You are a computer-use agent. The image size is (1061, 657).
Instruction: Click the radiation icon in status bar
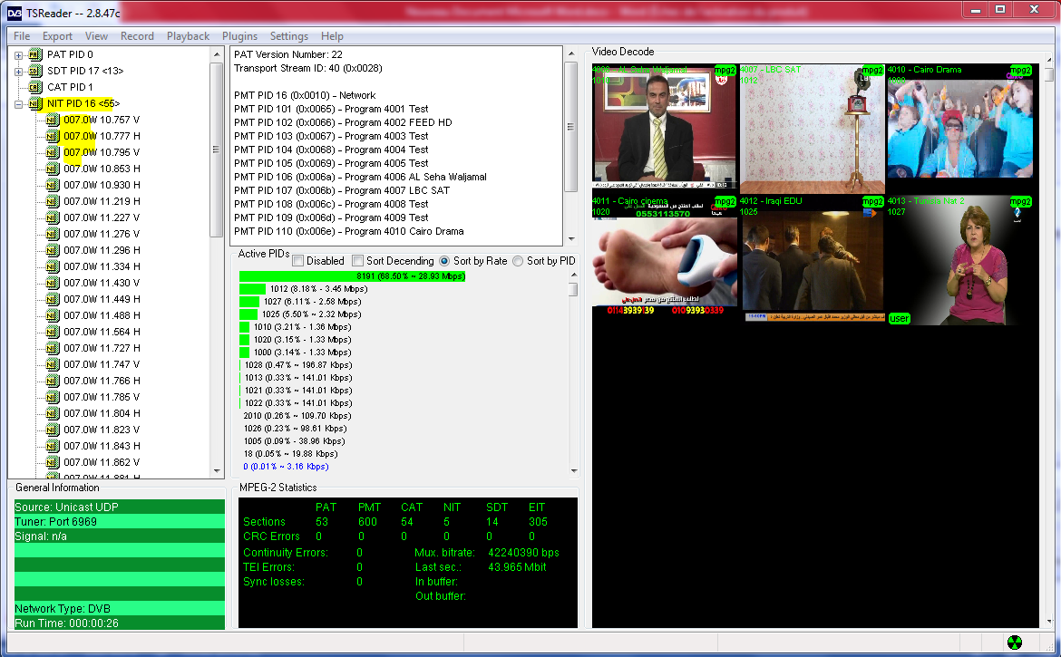[x=1015, y=642]
